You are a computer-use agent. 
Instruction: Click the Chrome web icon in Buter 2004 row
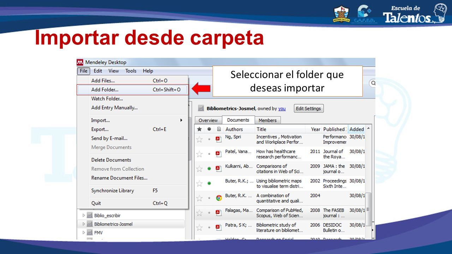[x=219, y=198]
